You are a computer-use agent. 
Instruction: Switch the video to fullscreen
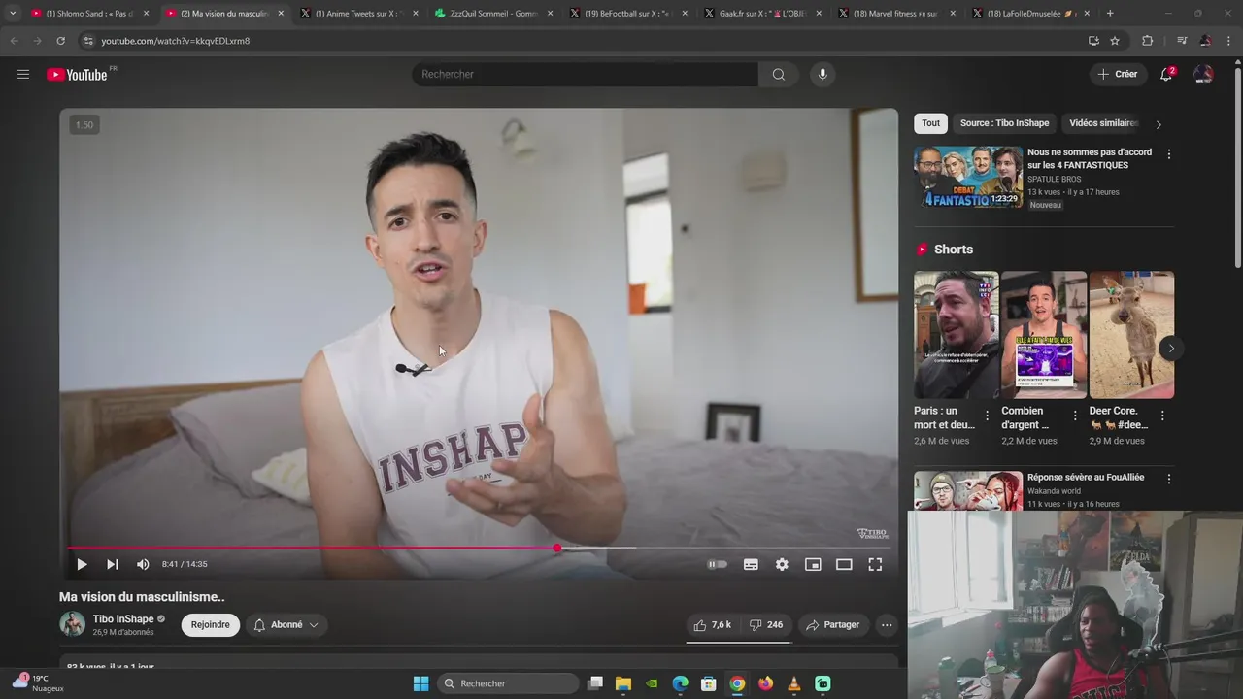point(875,564)
